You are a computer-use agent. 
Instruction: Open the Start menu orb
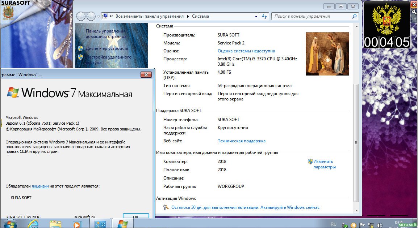[x=10, y=224]
